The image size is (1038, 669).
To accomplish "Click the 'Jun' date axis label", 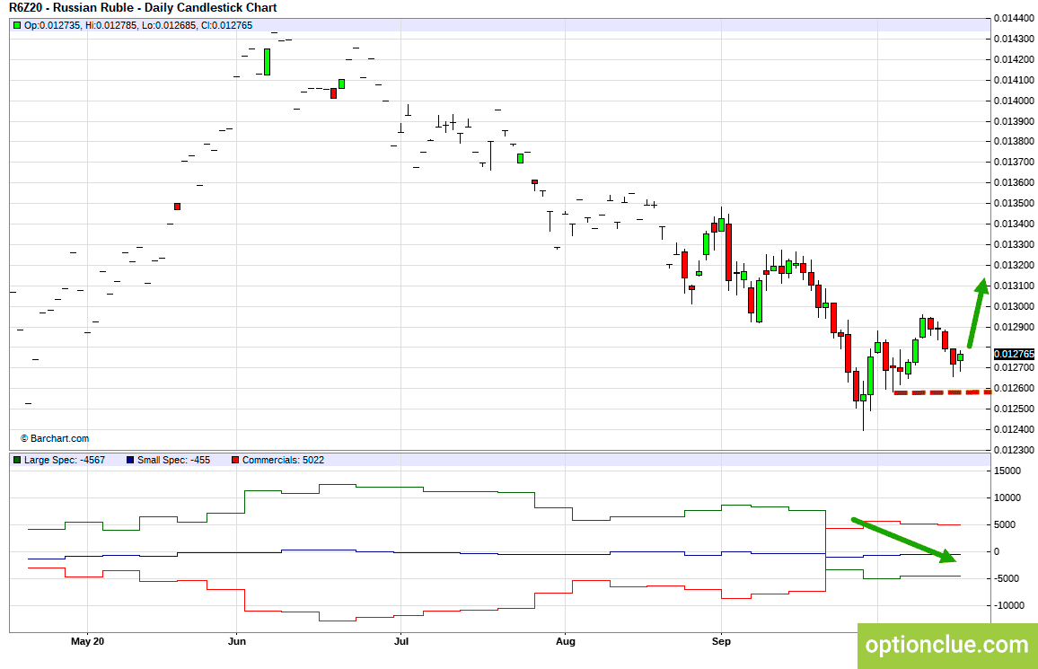I will click(x=236, y=641).
